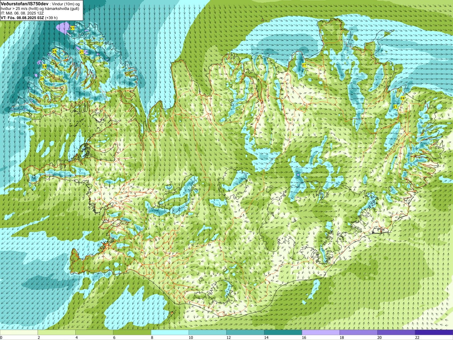This screenshot has width=453, height=340.
Task: Select the 26 gust marker below the 28 marker
Action: (42, 79)
